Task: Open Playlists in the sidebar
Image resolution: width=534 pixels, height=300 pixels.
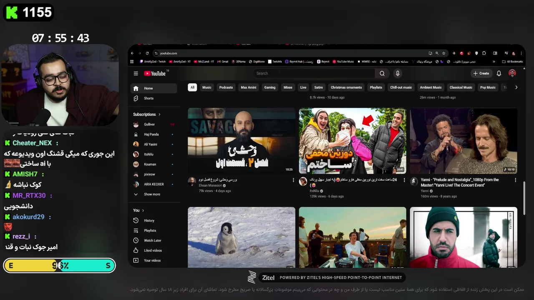Action: 154,230
